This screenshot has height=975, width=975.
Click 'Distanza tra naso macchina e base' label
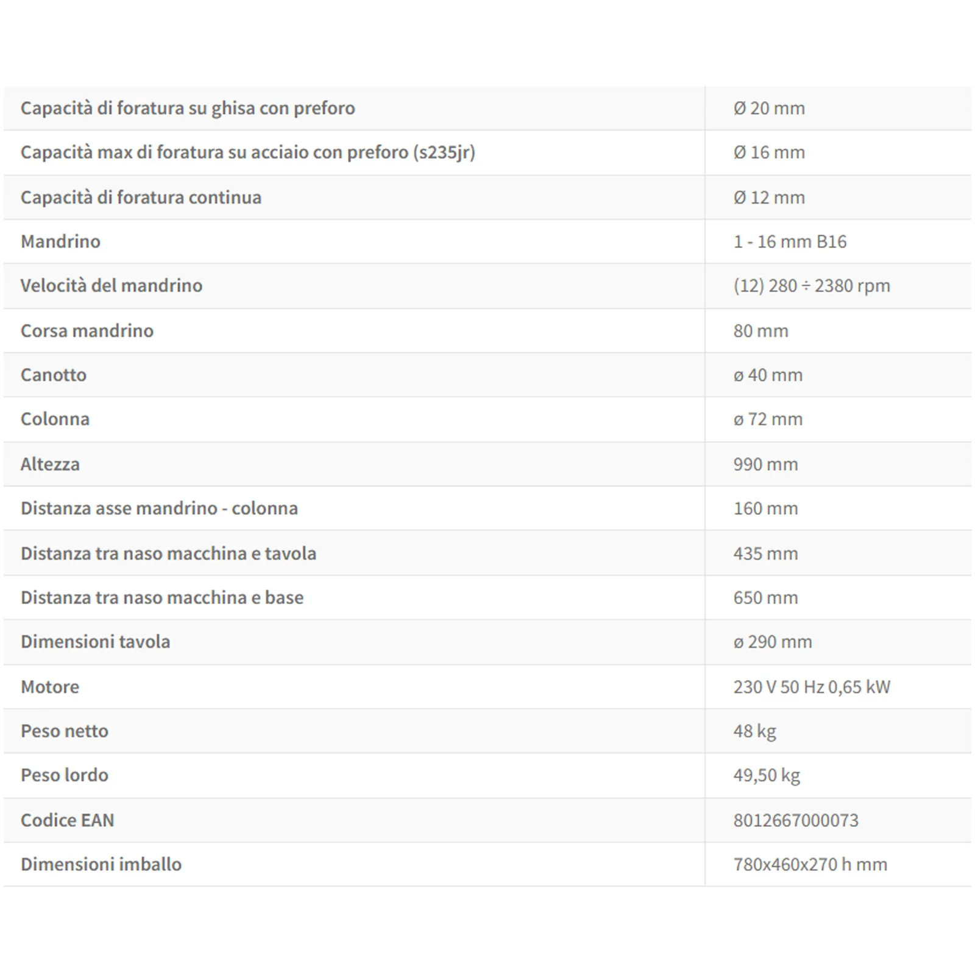pos(162,597)
